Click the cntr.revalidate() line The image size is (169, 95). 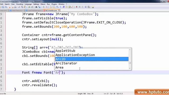pyautogui.click(x=40, y=85)
